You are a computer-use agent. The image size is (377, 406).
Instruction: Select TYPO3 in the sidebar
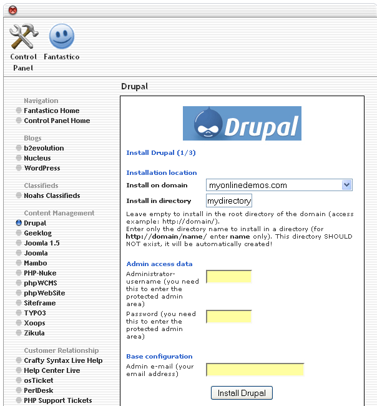[35, 313]
